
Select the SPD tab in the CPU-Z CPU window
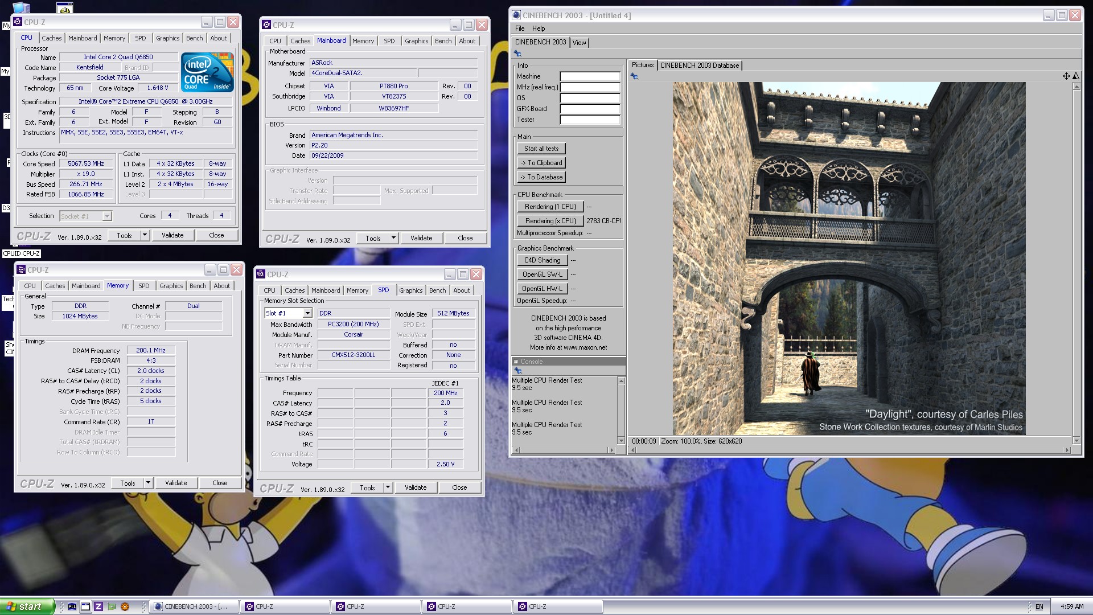click(x=141, y=38)
